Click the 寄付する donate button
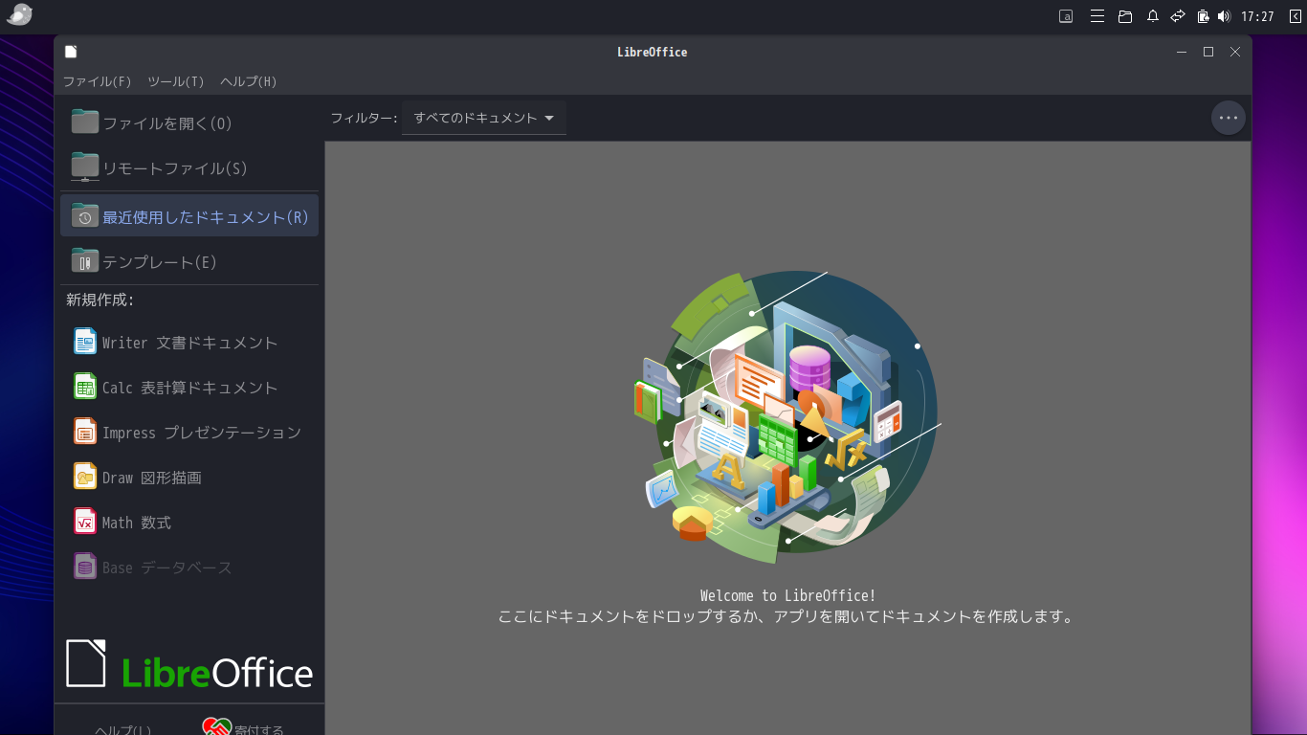 [x=244, y=728]
